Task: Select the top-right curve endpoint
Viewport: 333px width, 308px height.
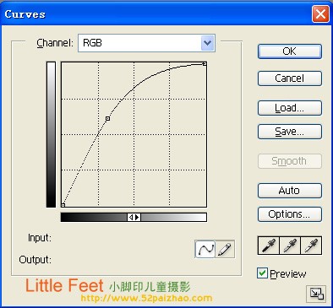Action: coord(205,64)
